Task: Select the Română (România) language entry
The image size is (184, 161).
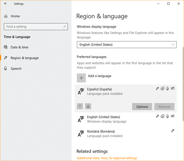Action: (x=126, y=134)
